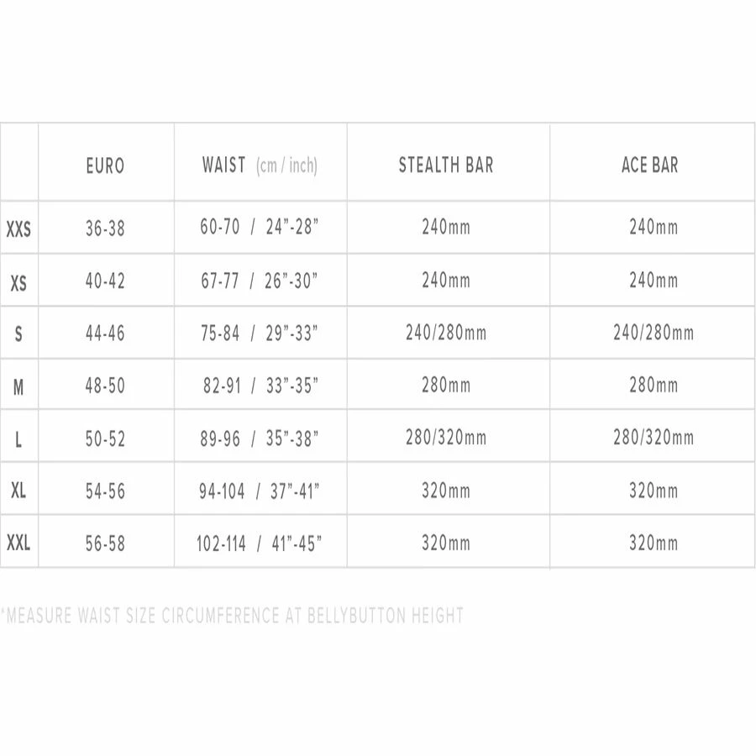This screenshot has width=756, height=756.
Task: Click Stealth Bar 280mm cell for size M
Action: [x=446, y=386]
